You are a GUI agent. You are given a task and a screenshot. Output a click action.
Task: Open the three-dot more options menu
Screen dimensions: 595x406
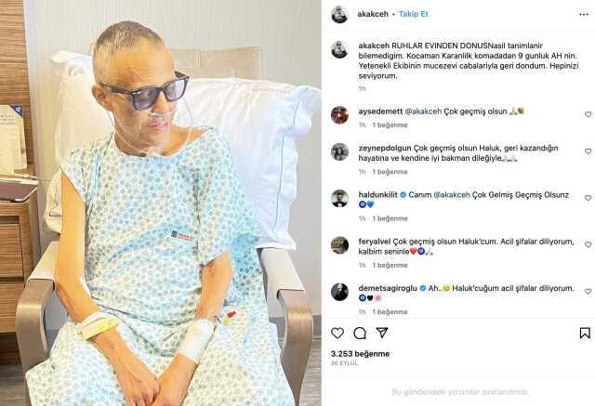point(584,15)
